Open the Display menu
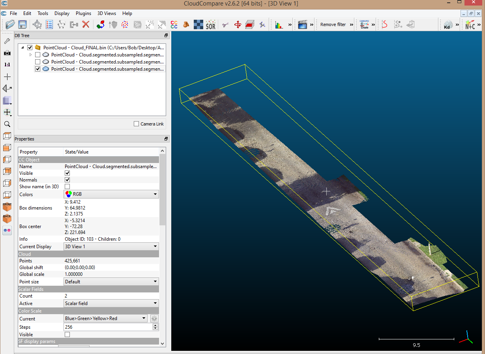 tap(62, 13)
